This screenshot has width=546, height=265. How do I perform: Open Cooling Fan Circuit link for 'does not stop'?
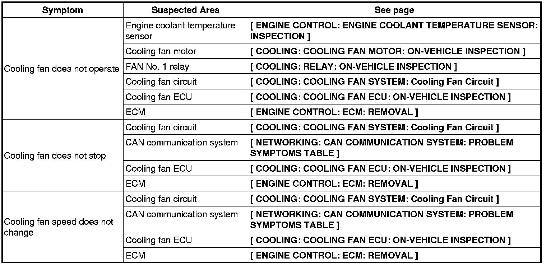[x=374, y=127]
